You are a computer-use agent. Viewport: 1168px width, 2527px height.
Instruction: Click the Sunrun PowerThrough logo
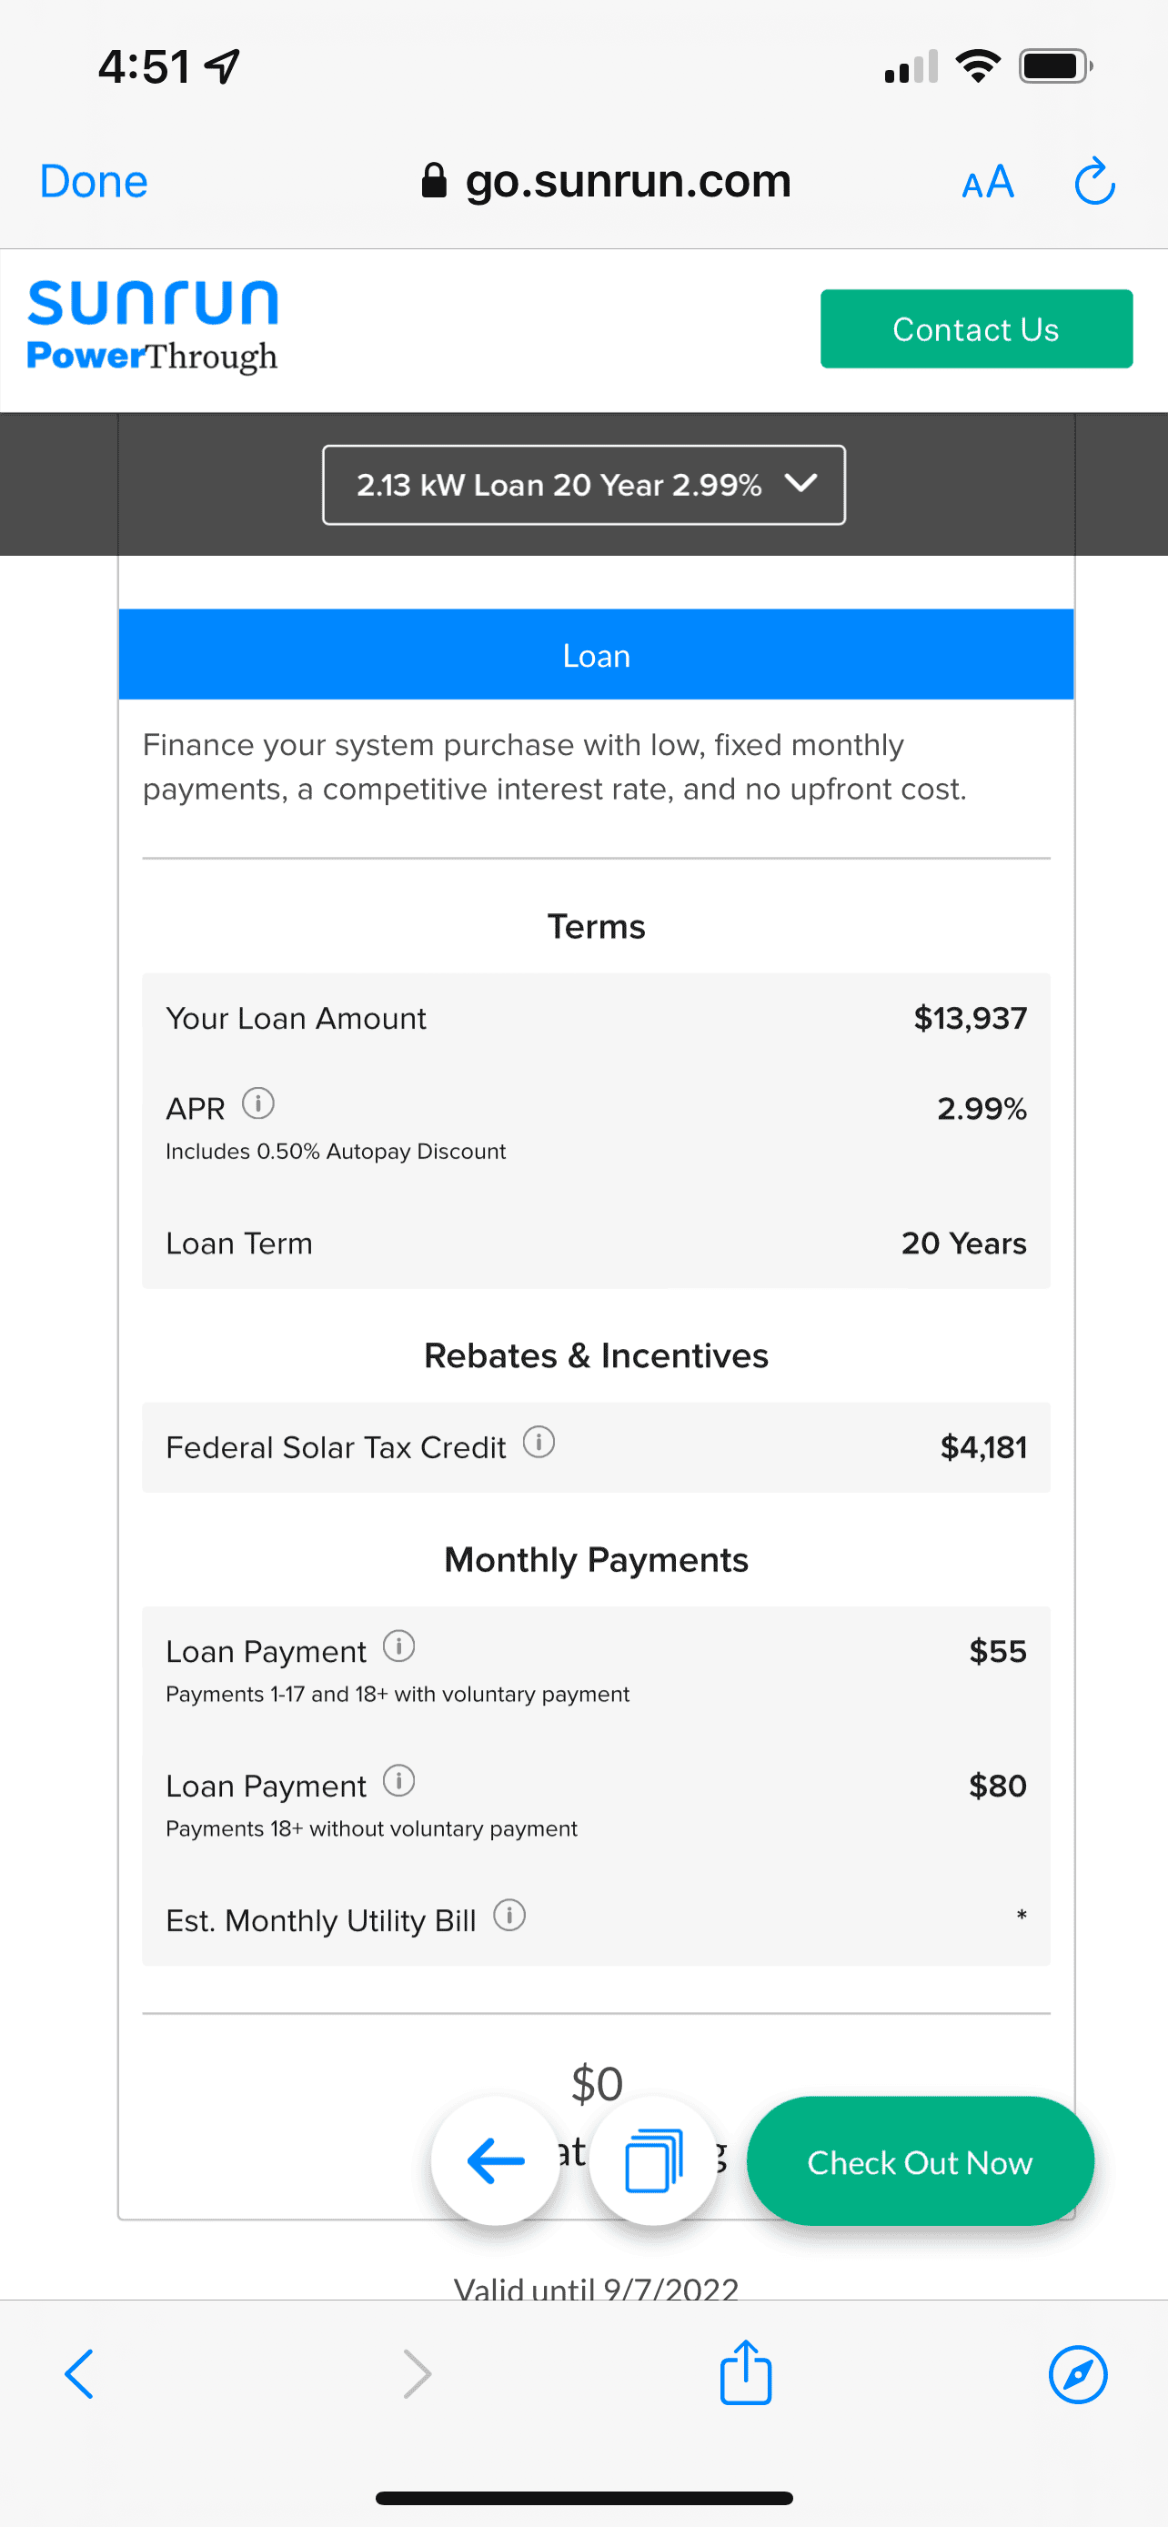(153, 327)
